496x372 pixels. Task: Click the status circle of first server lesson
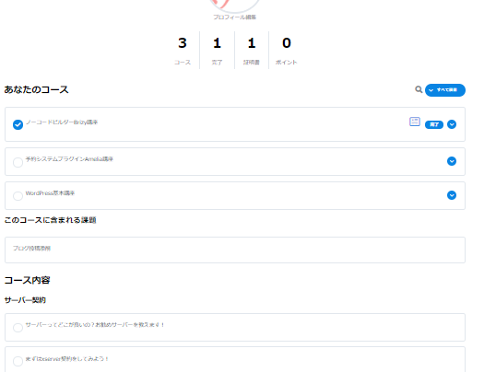[18, 328]
